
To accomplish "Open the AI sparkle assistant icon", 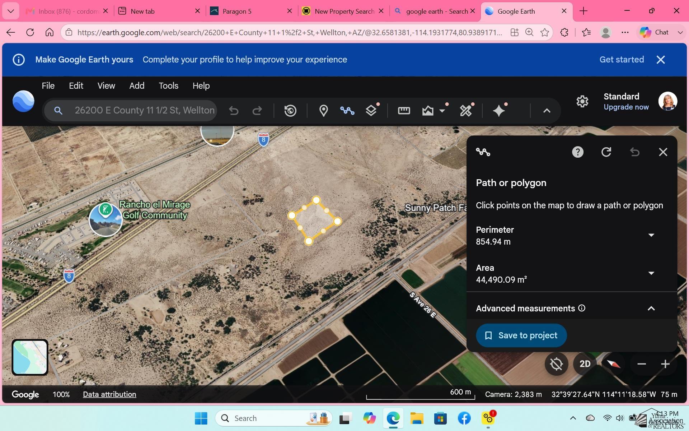I will (x=499, y=111).
